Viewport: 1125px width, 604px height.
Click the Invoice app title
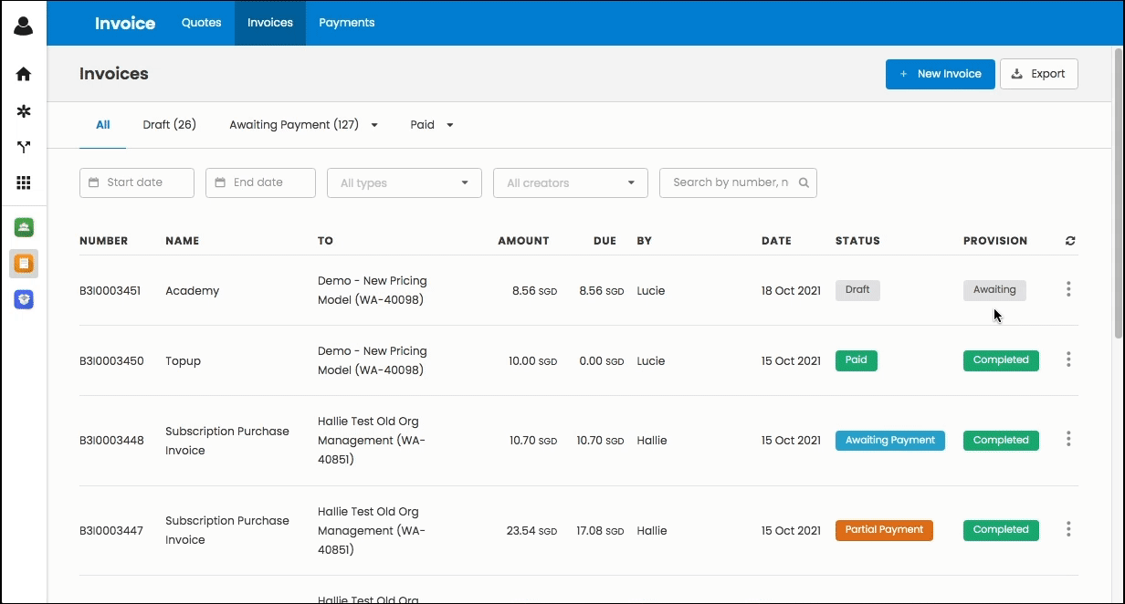coord(125,23)
